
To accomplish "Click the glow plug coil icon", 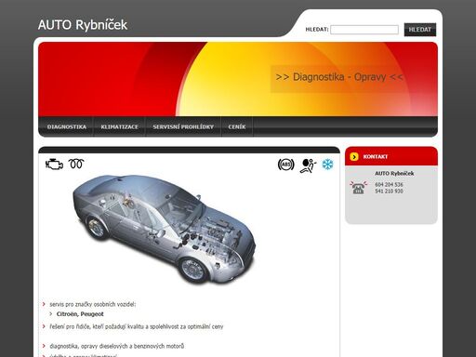I will point(76,164).
